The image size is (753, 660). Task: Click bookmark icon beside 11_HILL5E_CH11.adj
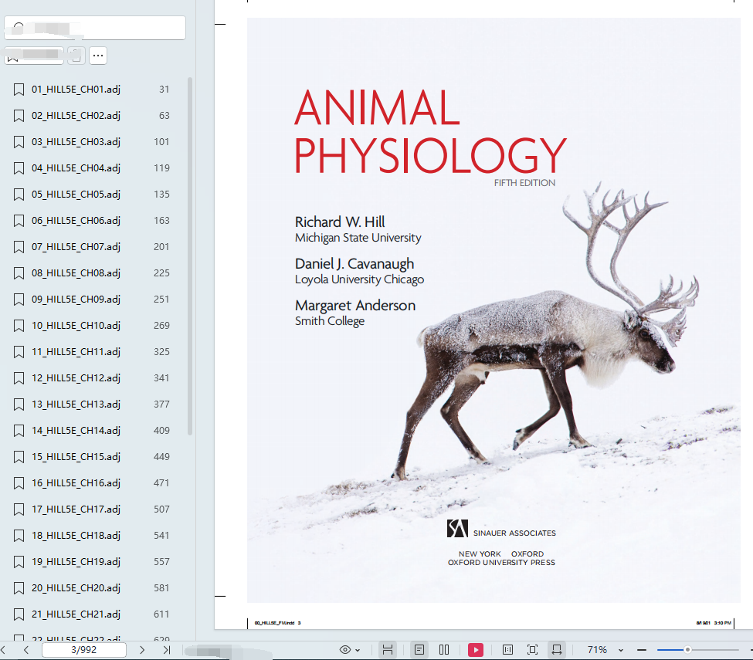[19, 352]
